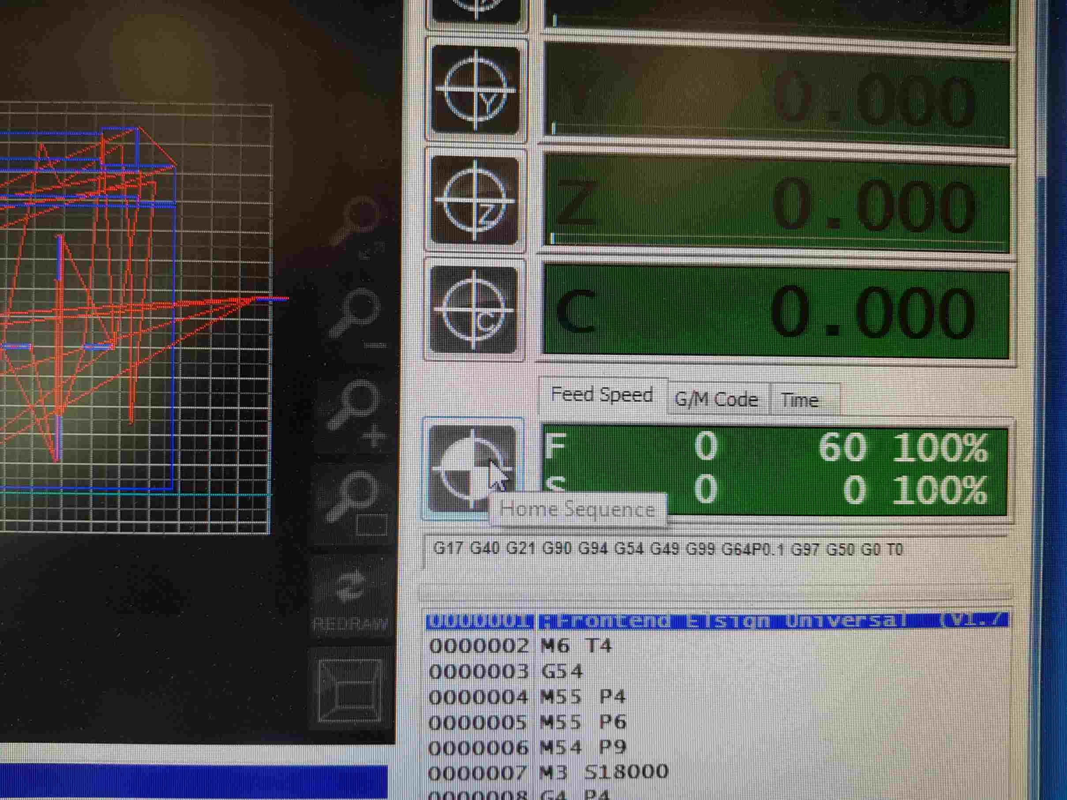Click the Home Y axis crosshair icon
Image resolution: width=1067 pixels, height=800 pixels.
click(475, 90)
